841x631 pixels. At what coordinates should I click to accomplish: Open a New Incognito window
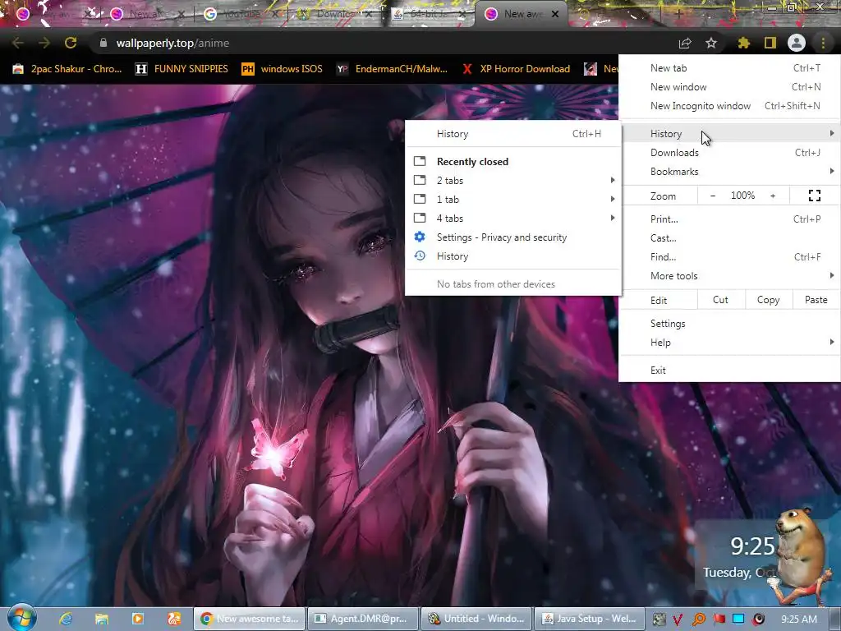(x=729, y=106)
